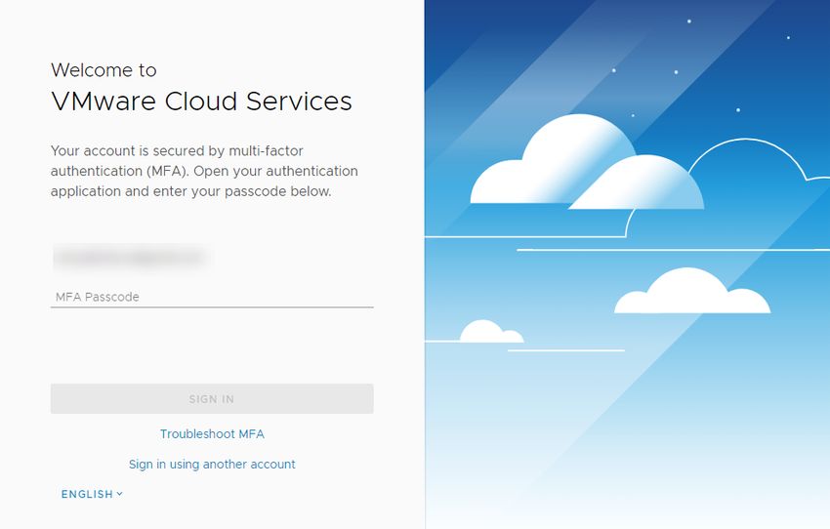This screenshot has height=529, width=830.
Task: Expand the ENGLISH language dropdown
Action: pos(92,494)
